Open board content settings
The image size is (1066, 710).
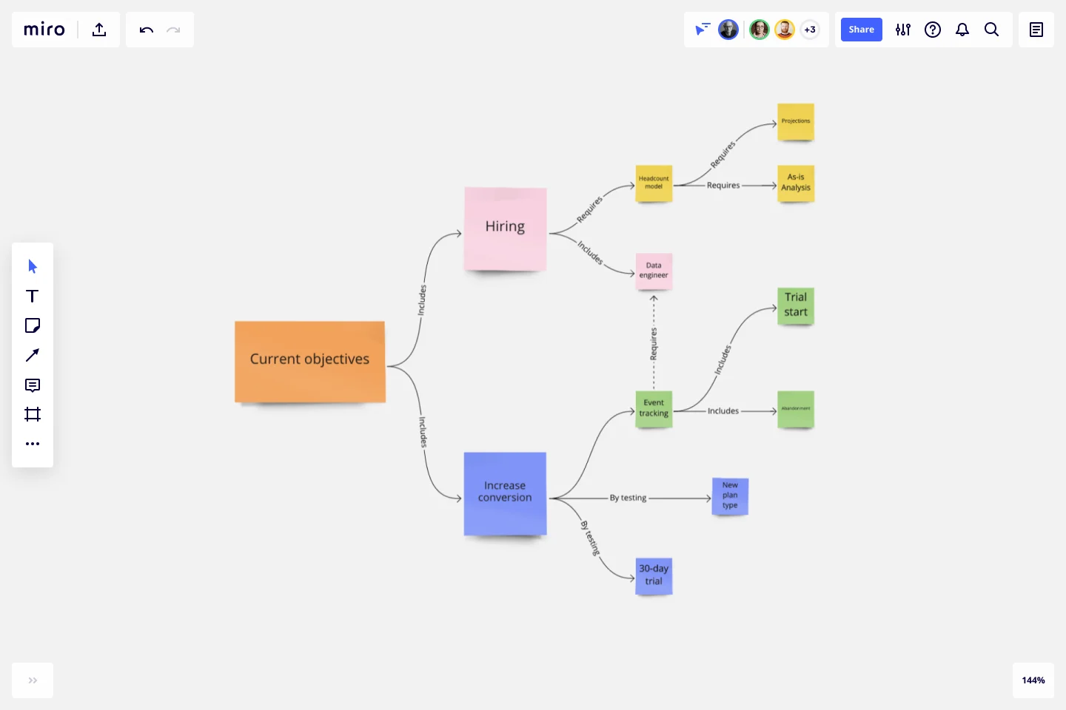pos(903,30)
